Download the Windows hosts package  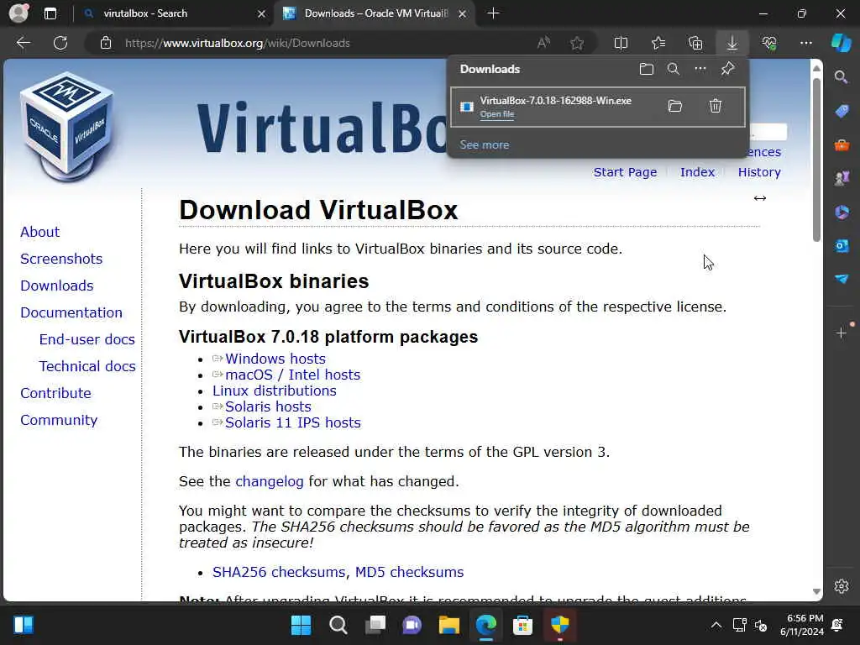(x=275, y=359)
